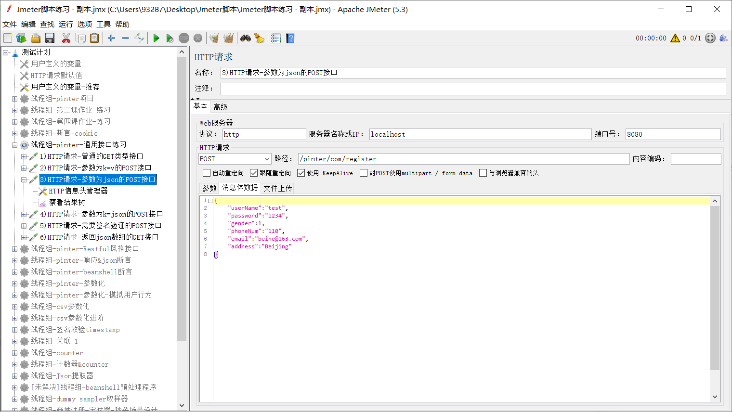Switch to the 参数 tab
732x412 pixels.
coord(209,188)
